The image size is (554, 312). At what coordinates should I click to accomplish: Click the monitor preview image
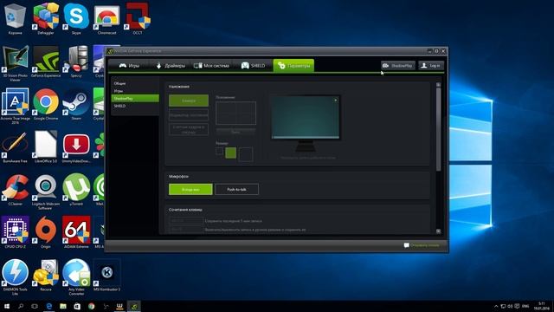coord(306,118)
